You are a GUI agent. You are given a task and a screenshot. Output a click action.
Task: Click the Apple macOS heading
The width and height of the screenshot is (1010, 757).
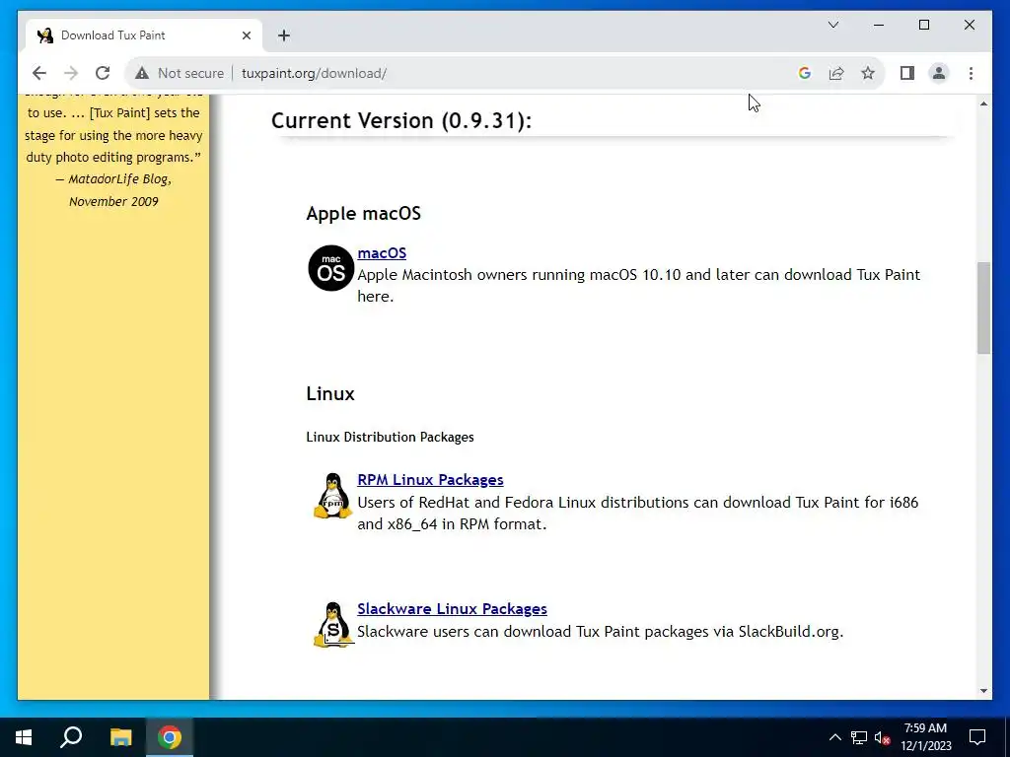click(x=363, y=214)
